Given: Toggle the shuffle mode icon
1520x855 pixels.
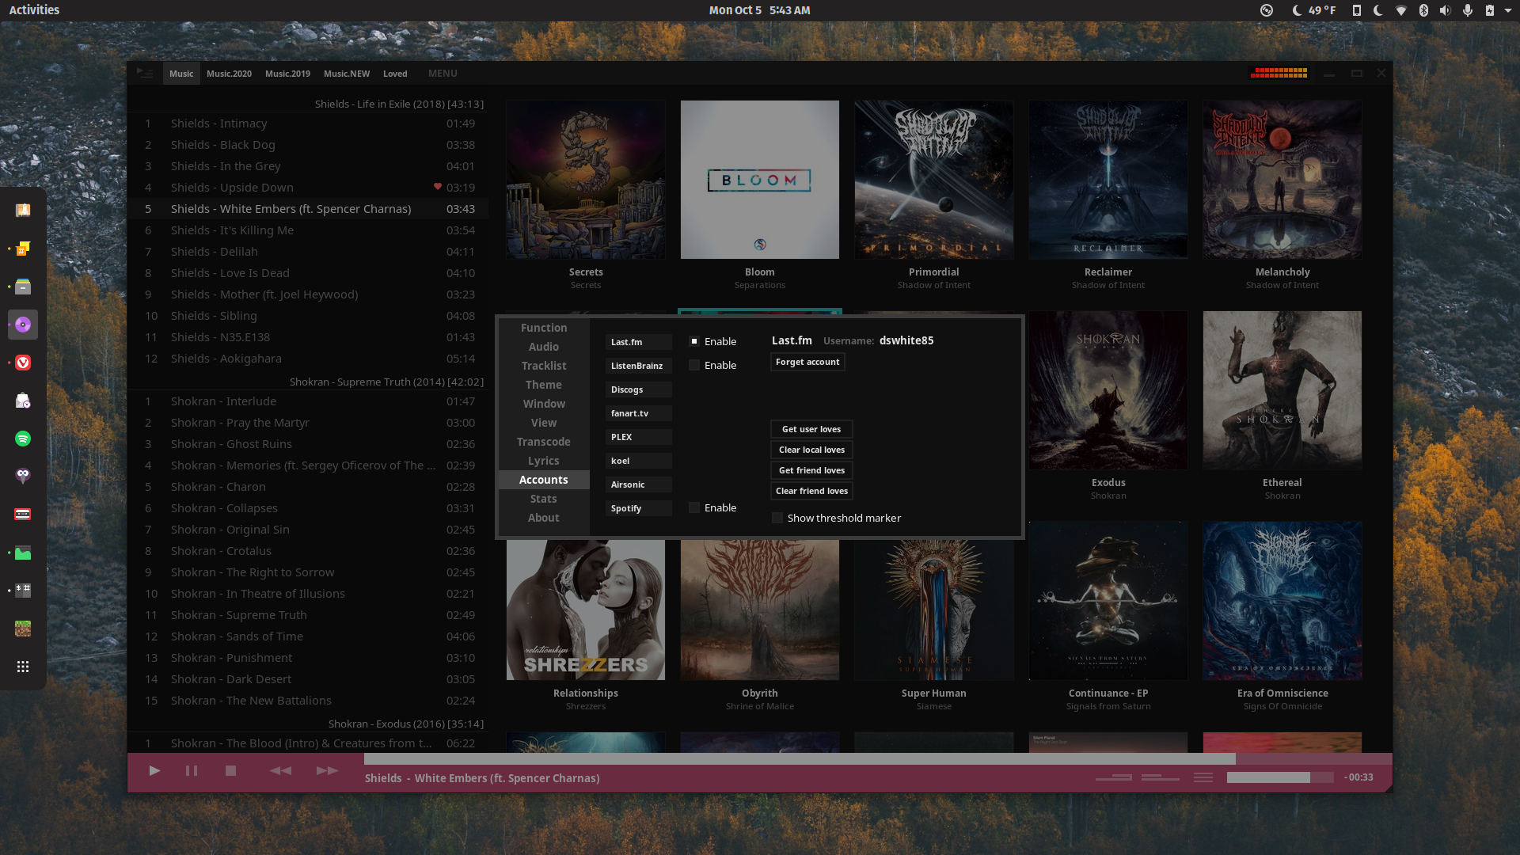Looking at the screenshot, I should [1161, 777].
